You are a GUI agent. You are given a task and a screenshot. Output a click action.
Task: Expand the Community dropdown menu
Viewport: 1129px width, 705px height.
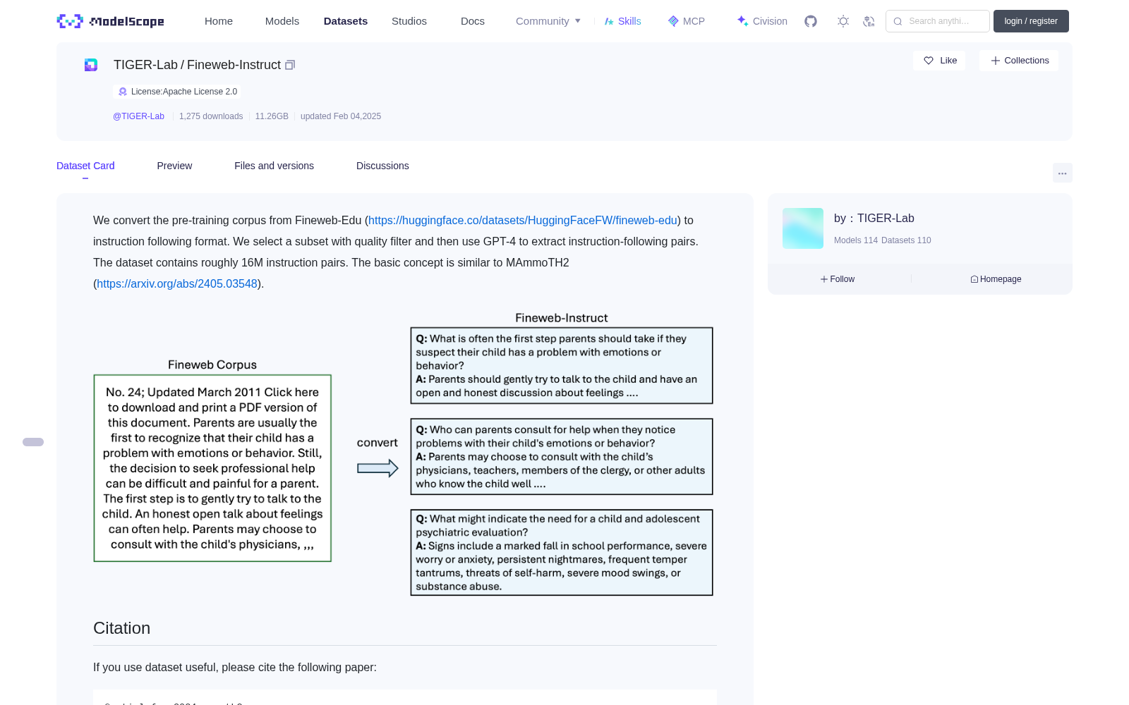click(548, 21)
